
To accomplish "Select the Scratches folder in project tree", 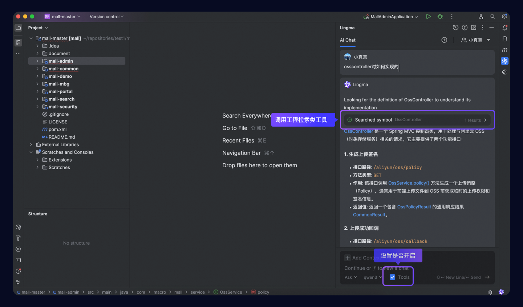I will [x=59, y=167].
